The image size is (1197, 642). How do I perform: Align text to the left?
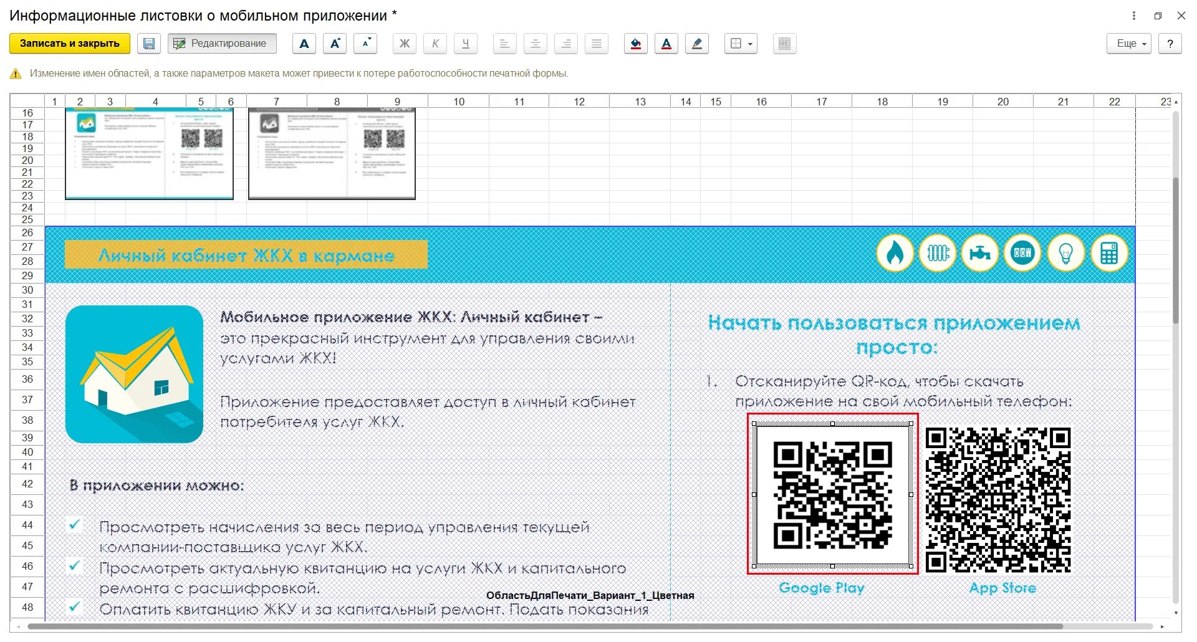click(x=504, y=44)
